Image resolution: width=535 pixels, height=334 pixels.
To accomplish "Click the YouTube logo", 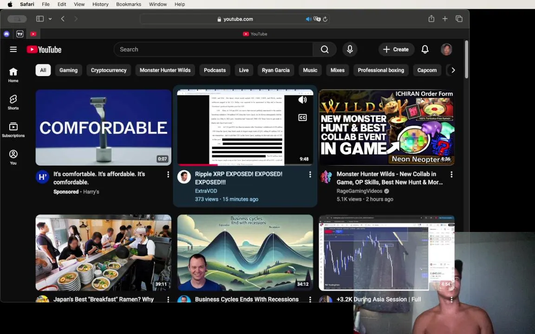I will tap(44, 50).
